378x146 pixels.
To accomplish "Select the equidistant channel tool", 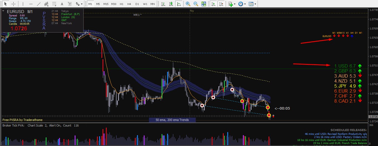I will click(46, 4).
